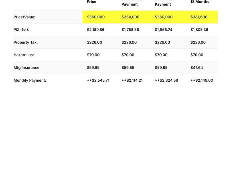Click the $1,968.74 P&I amount
Screen dimensions: 231x173
tap(163, 30)
